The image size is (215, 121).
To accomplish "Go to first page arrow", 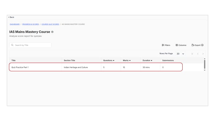I will click(x=192, y=54).
